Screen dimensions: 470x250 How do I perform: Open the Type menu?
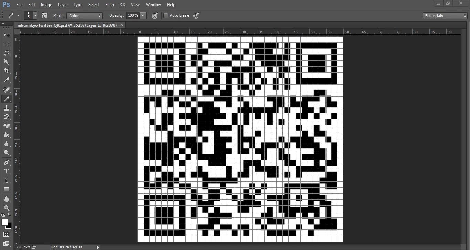pos(78,5)
